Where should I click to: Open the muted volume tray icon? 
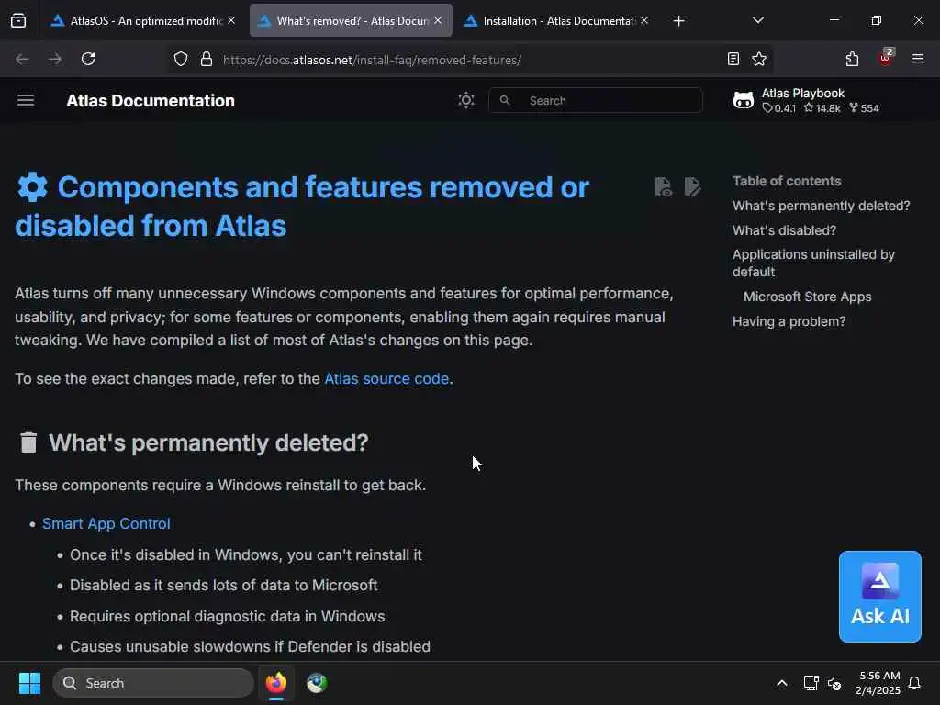834,683
